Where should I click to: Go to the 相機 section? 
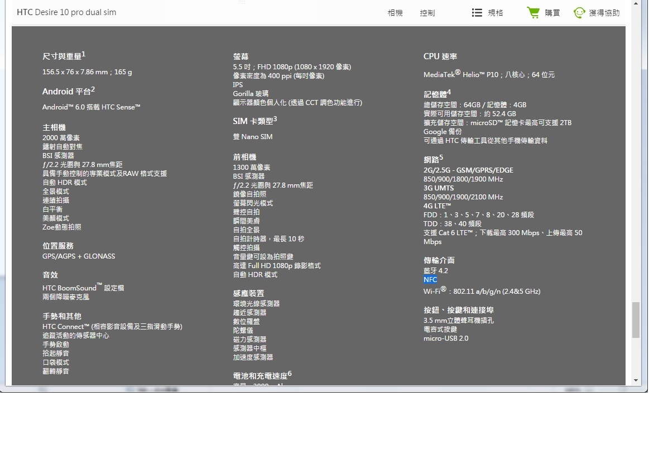pyautogui.click(x=395, y=13)
